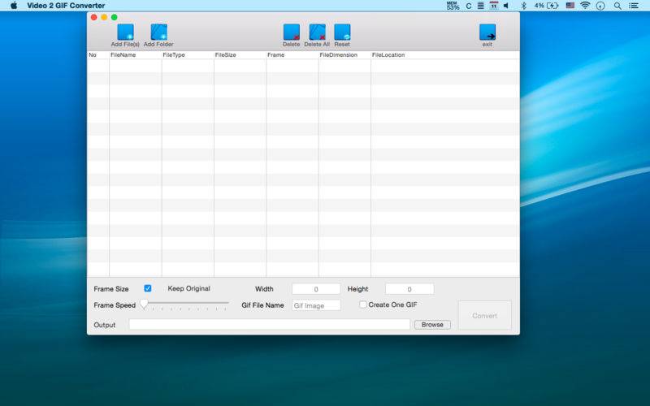Open the Apple menu
The image size is (650, 406).
[14, 6]
